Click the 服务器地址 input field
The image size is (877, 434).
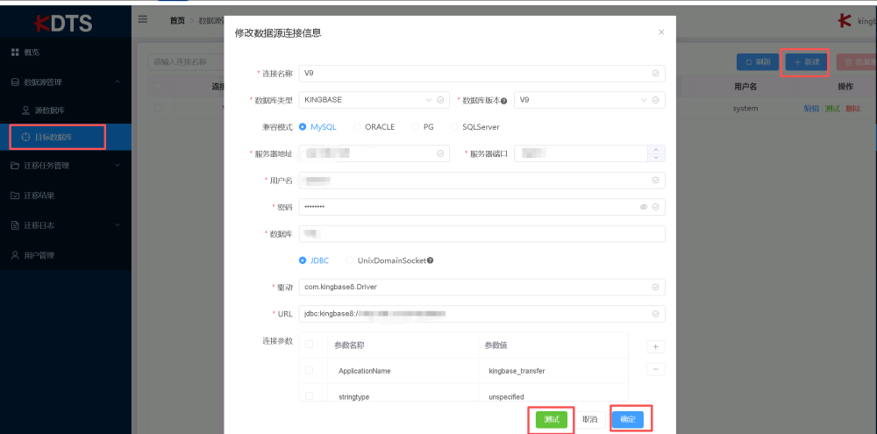[374, 153]
